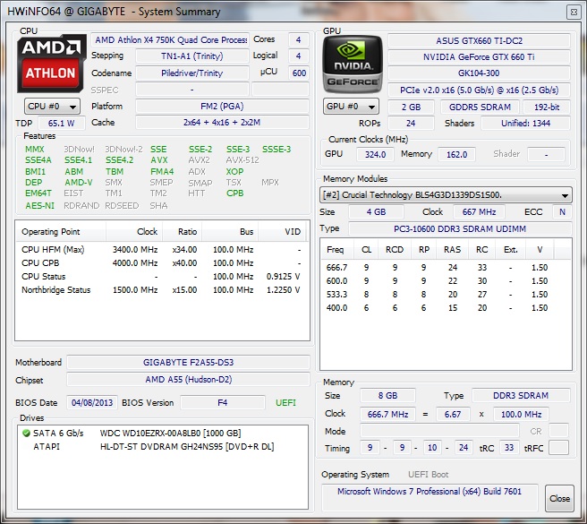Expand the memory module list for Crucial Technology

coord(446,195)
